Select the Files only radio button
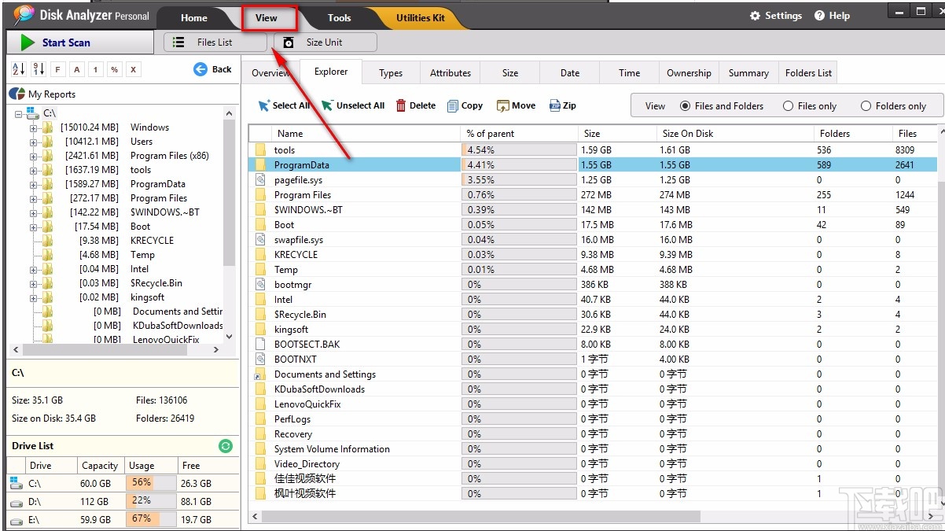This screenshot has width=945, height=531. 789,105
